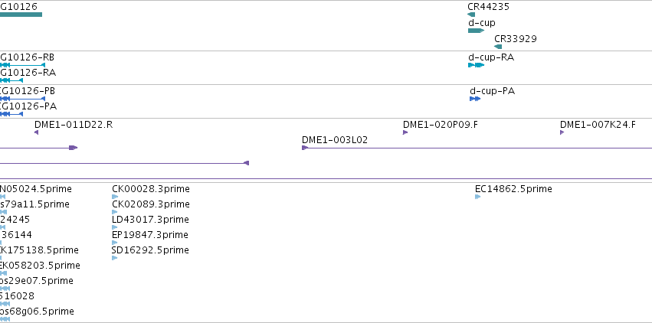Click the SD16292.5prime EST arrow
The image size is (652, 323).
115,258
